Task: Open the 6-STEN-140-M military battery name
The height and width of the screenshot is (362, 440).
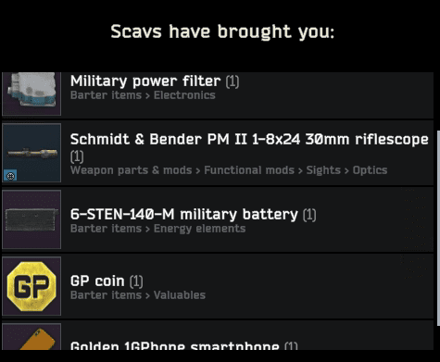Action: (x=184, y=214)
